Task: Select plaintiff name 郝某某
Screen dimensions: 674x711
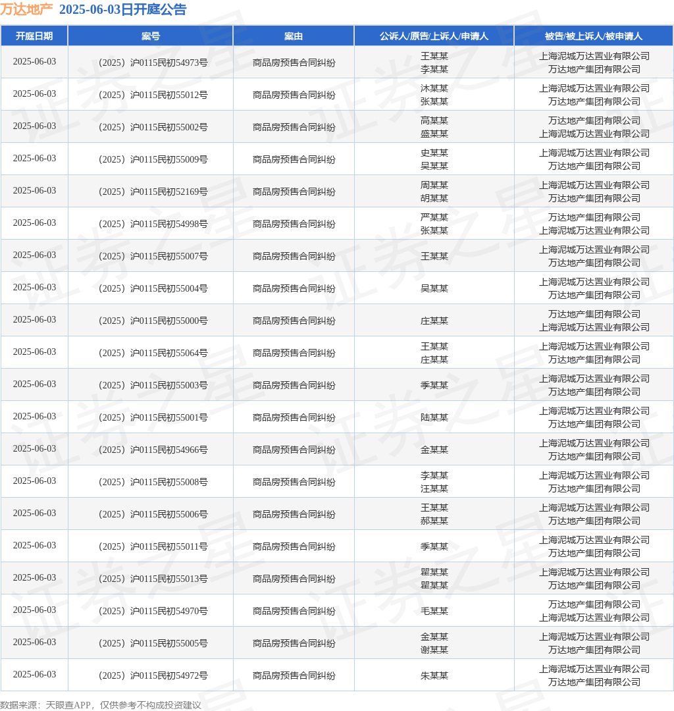Action: tap(434, 521)
